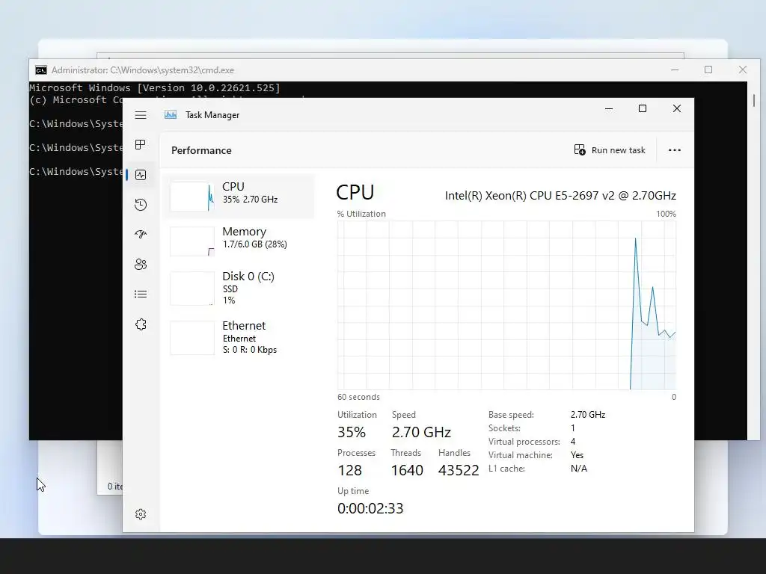
Task: Click the cmd.exe window icon in title bar
Action: click(41, 70)
